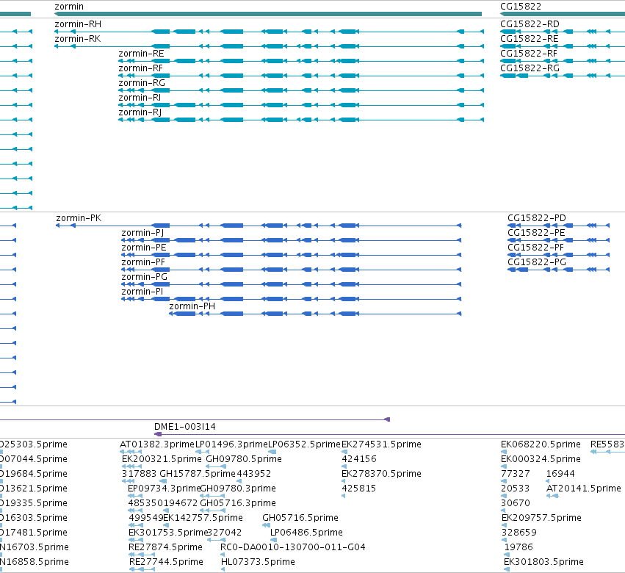Select transcript CG15822-RD
Screen dimensions: 625x573
coord(530,24)
